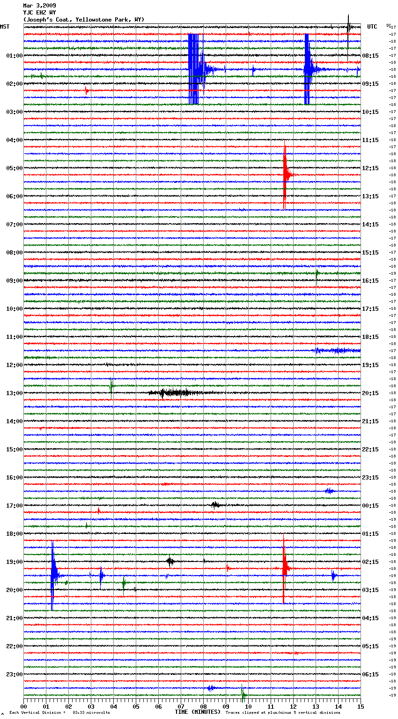Click the 'Traces clipped at plus/minus 5 vertical divisions' note
This screenshot has height=719, width=398.
[x=283, y=712]
